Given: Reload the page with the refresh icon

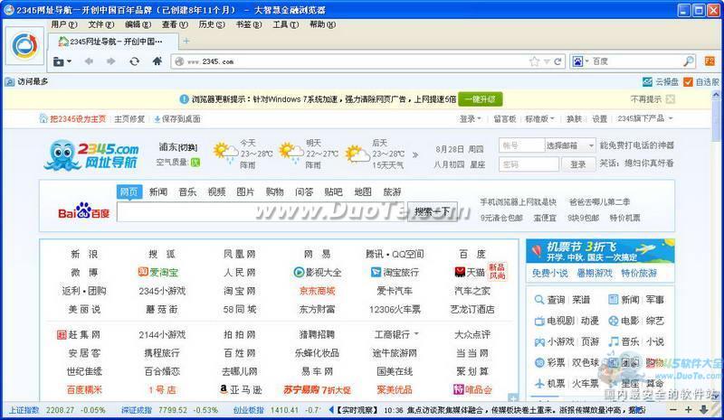Looking at the screenshot, I should click(134, 61).
